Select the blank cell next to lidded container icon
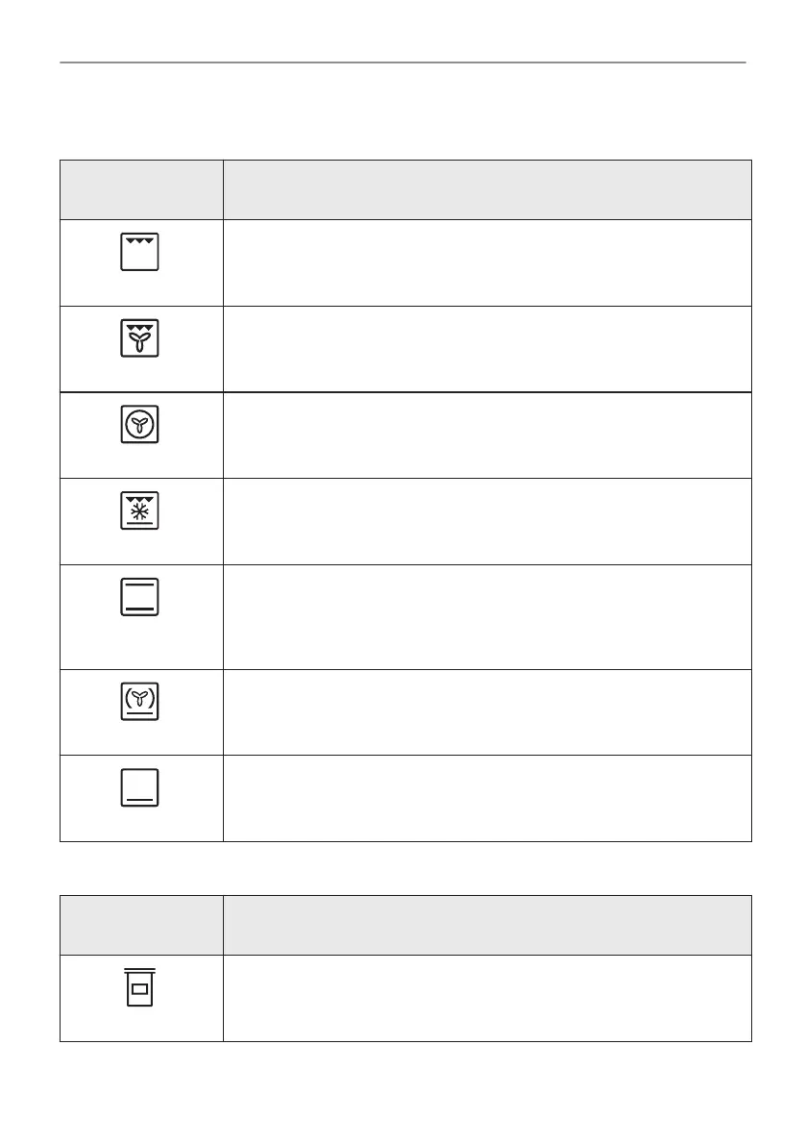 (x=487, y=998)
